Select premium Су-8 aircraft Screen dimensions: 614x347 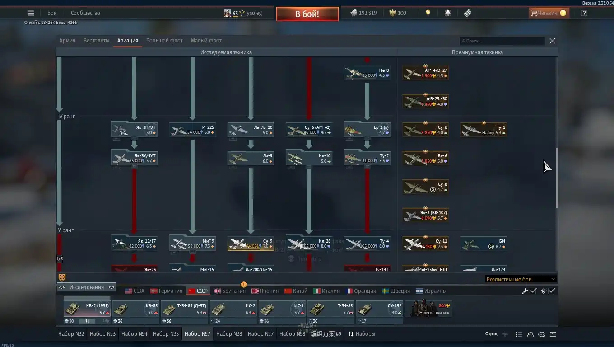tap(425, 187)
